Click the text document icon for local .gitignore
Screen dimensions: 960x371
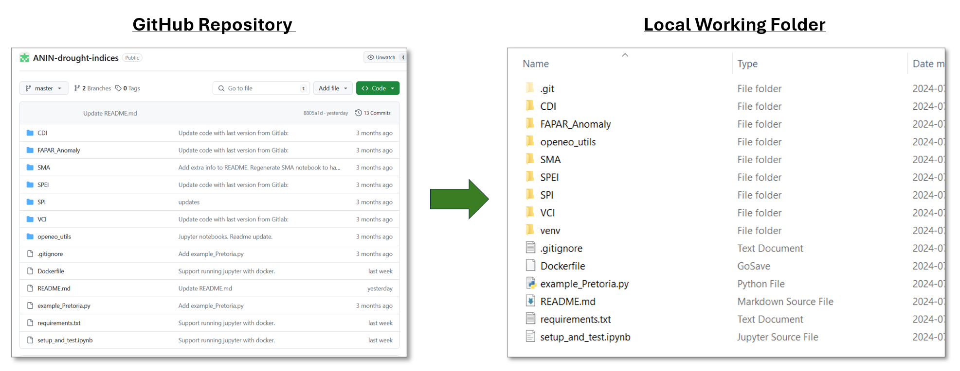tap(530, 248)
